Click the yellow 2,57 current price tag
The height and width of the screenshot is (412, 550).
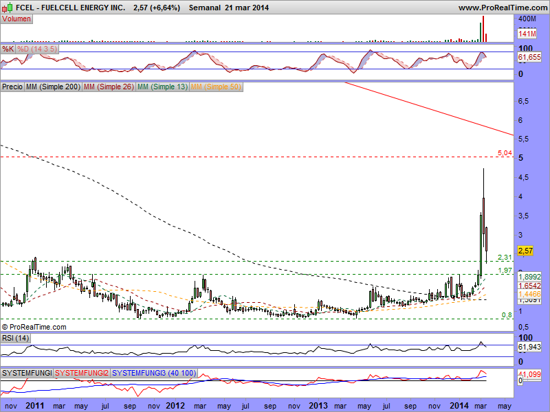[x=525, y=251]
